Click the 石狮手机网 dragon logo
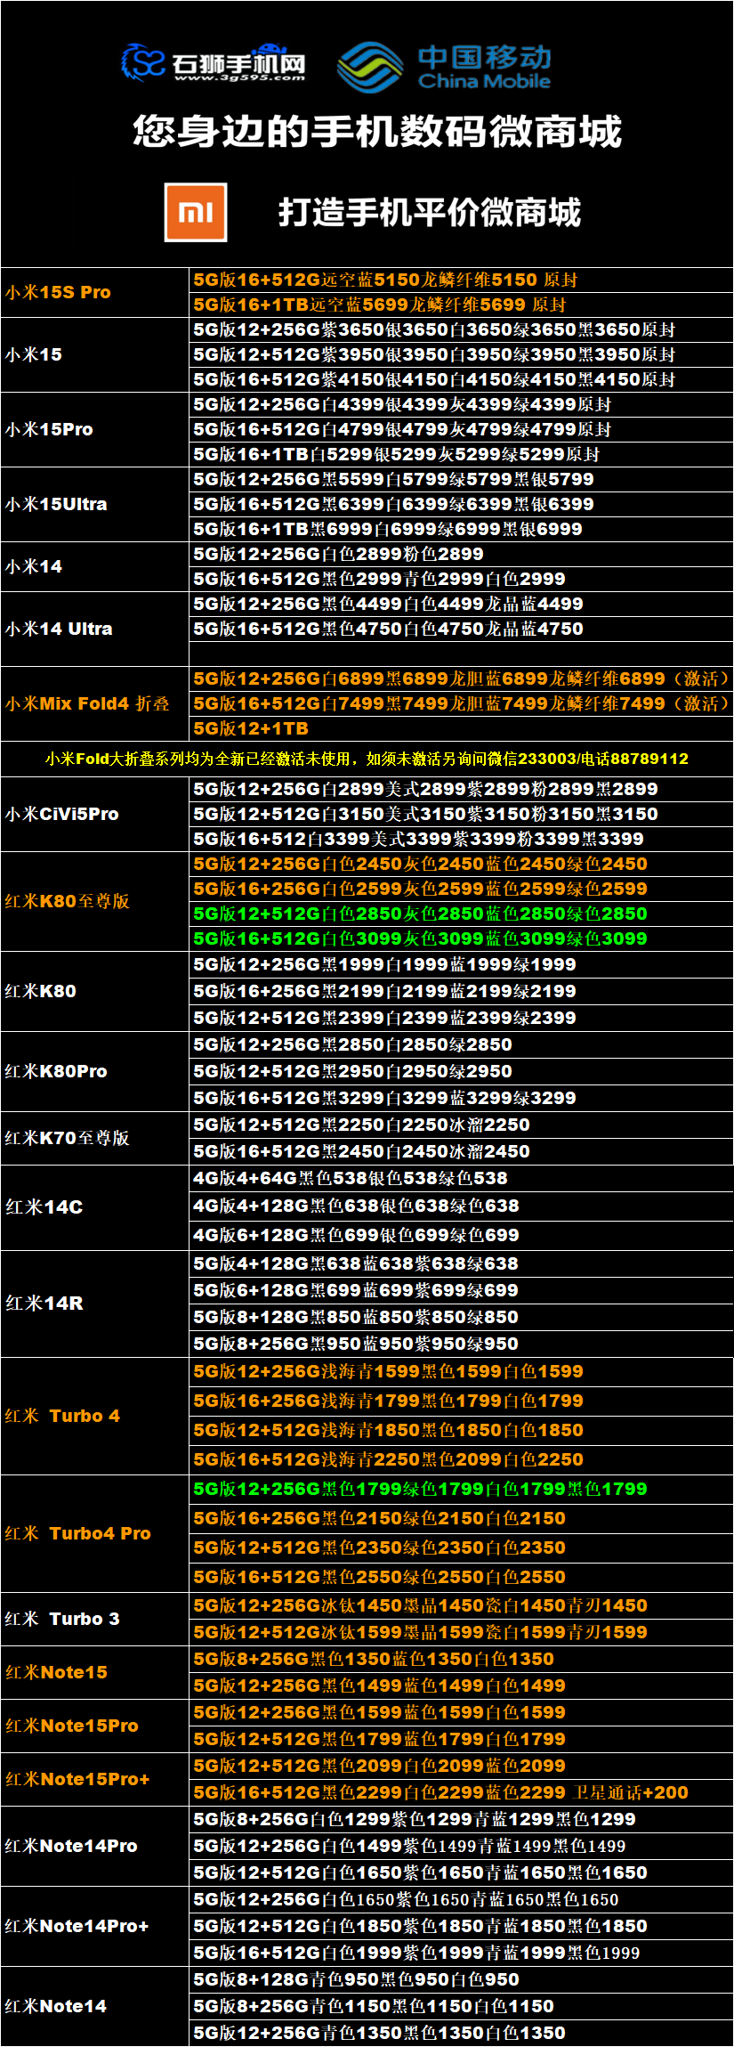The height and width of the screenshot is (2047, 734). click(x=214, y=63)
